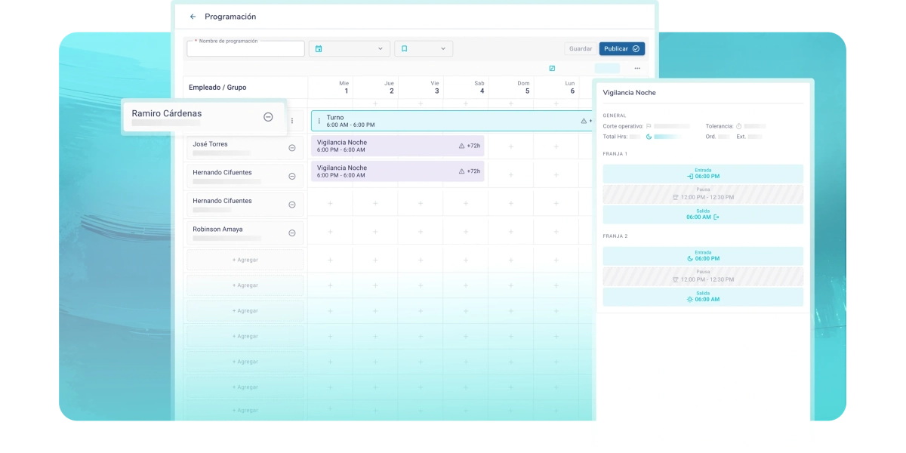Open the vertical dots menu beside Ramiro Cárdenas
This screenshot has width=906, height=453.
[x=292, y=121]
